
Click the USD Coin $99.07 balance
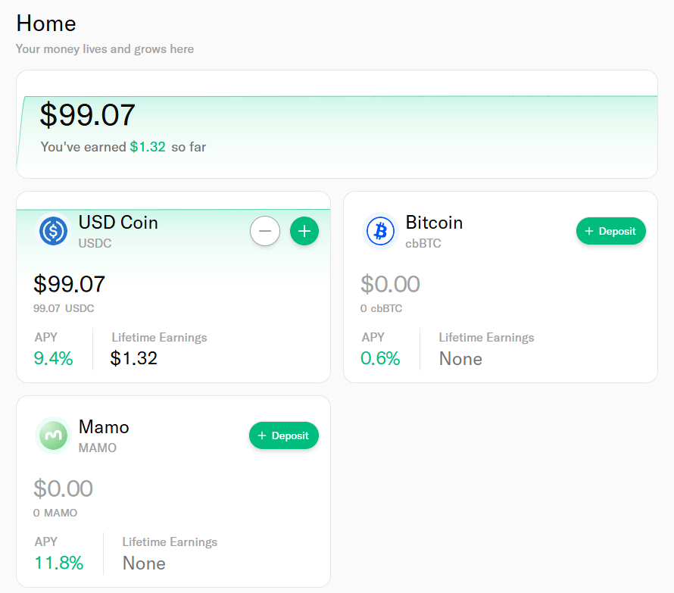coord(70,285)
